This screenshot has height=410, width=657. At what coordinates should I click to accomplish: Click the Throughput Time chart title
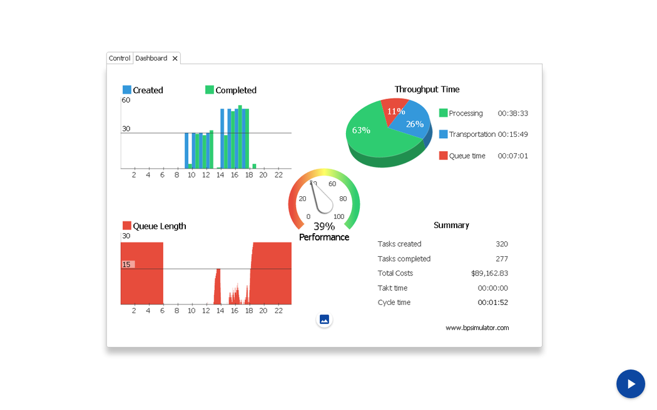427,89
